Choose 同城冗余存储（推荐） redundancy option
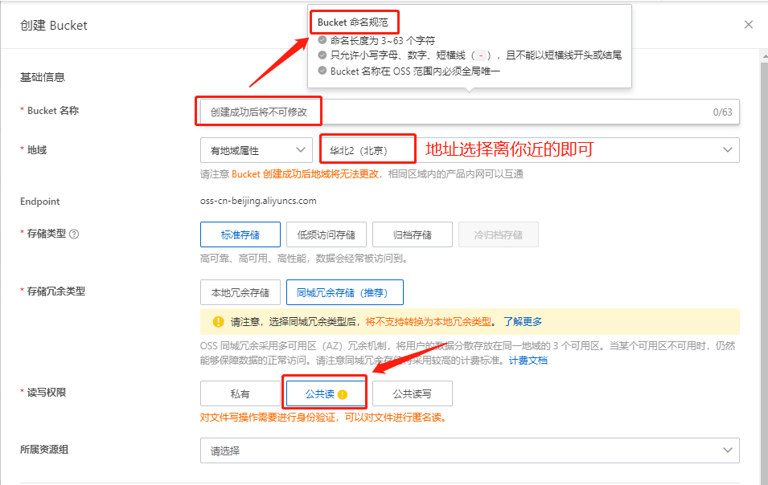 point(344,292)
